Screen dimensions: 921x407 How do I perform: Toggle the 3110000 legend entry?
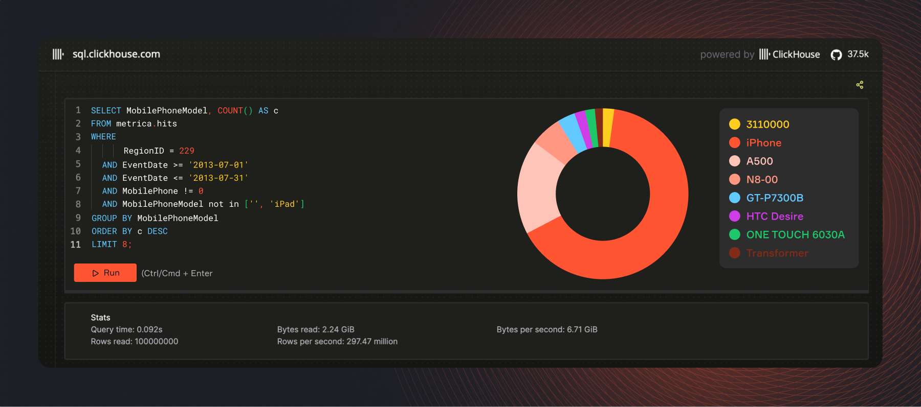click(x=767, y=124)
